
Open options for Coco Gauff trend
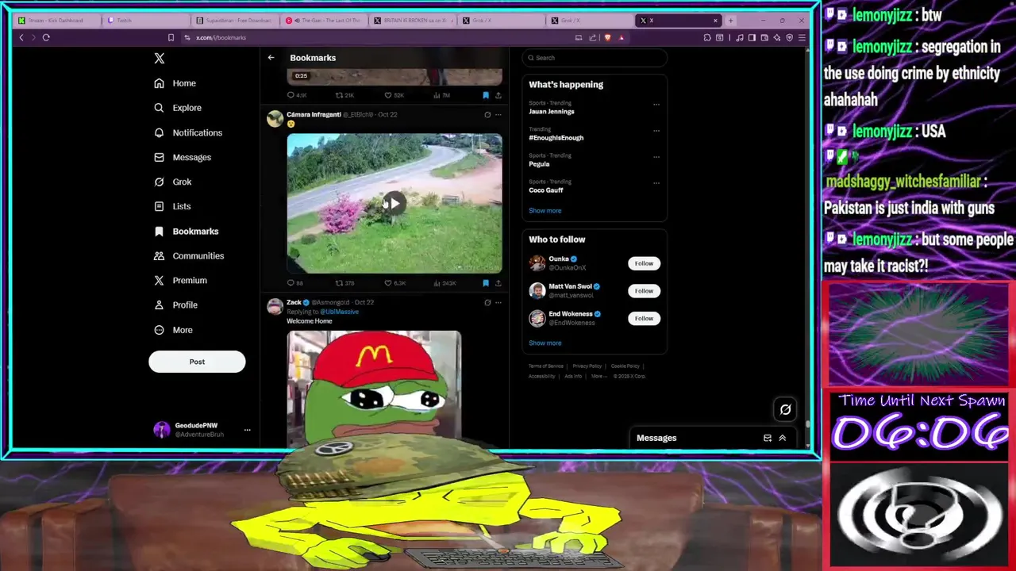(656, 182)
